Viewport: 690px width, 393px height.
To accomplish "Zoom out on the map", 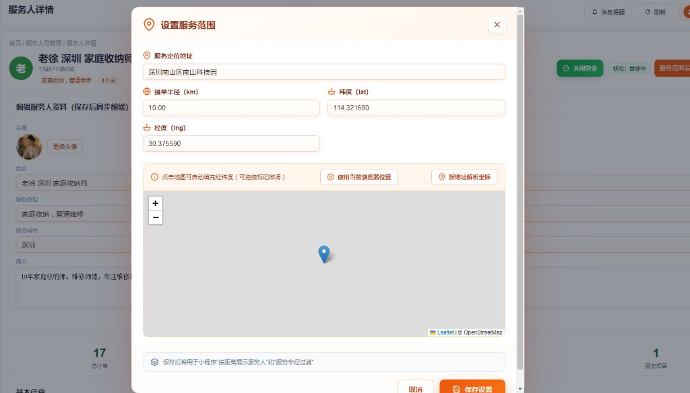I will pyautogui.click(x=156, y=217).
